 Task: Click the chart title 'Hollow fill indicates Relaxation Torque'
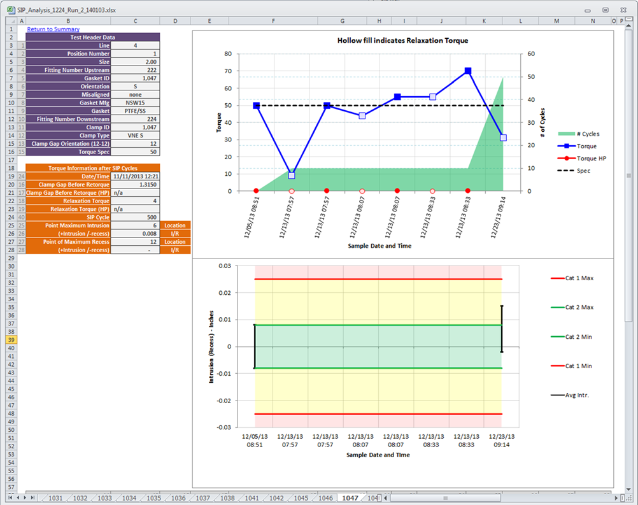403,40
